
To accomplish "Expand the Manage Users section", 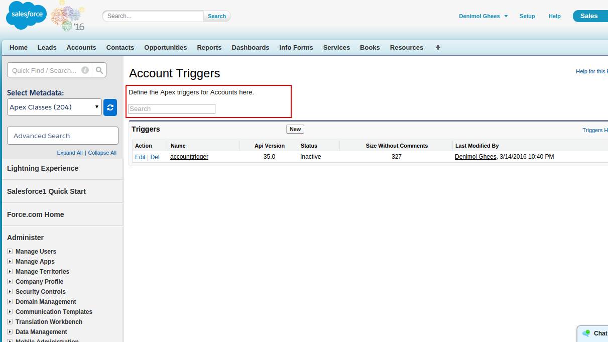I will click(10, 252).
